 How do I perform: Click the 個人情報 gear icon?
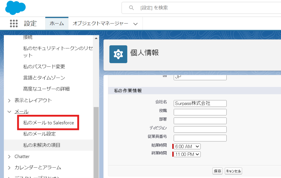point(118,54)
